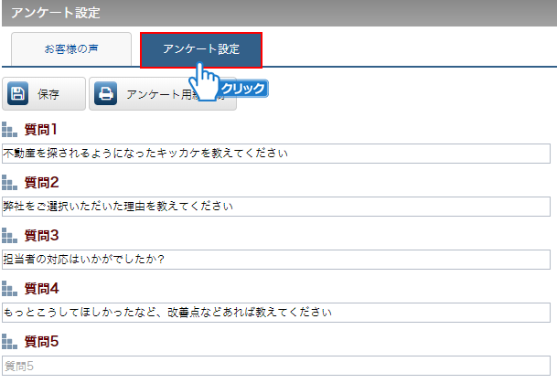The image size is (557, 383).
Task: Click the 質問5 heading label
Action: pyautogui.click(x=41, y=343)
